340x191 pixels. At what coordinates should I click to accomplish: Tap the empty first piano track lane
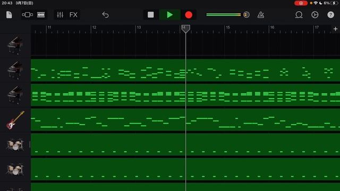tap(185, 45)
